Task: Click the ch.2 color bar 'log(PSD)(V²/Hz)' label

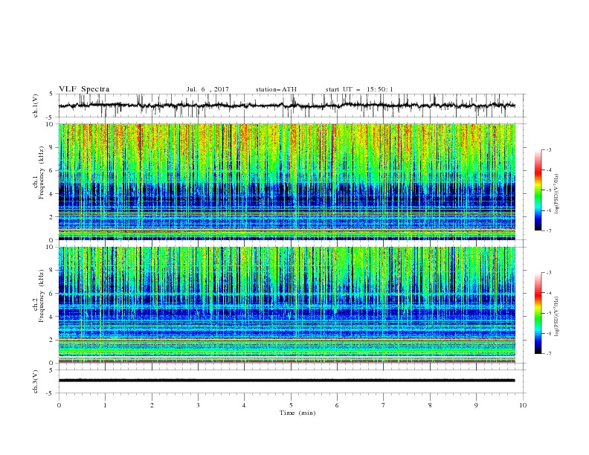Action: (x=557, y=317)
